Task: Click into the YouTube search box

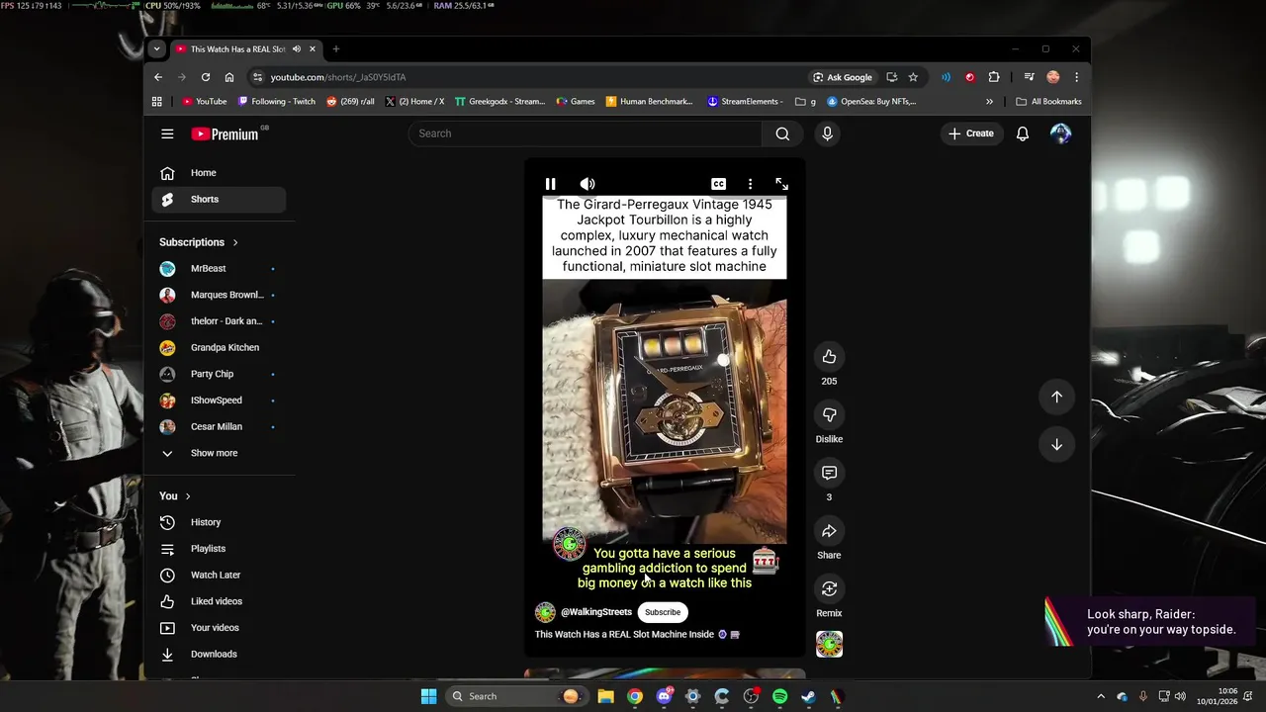Action: pyautogui.click(x=586, y=133)
